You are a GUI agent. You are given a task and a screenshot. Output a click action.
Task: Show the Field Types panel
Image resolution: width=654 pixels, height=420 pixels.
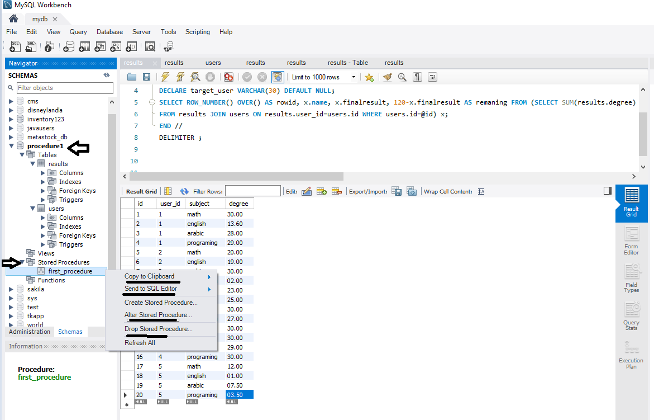click(631, 278)
